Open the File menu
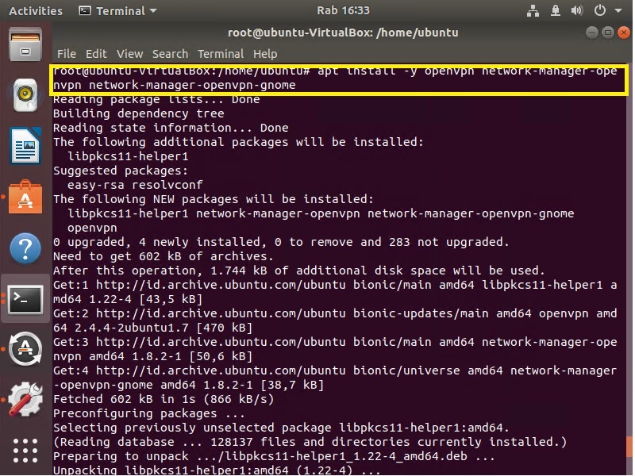The width and height of the screenshot is (635, 476). (x=67, y=54)
